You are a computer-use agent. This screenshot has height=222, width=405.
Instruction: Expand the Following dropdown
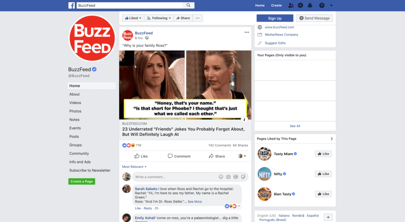click(159, 18)
